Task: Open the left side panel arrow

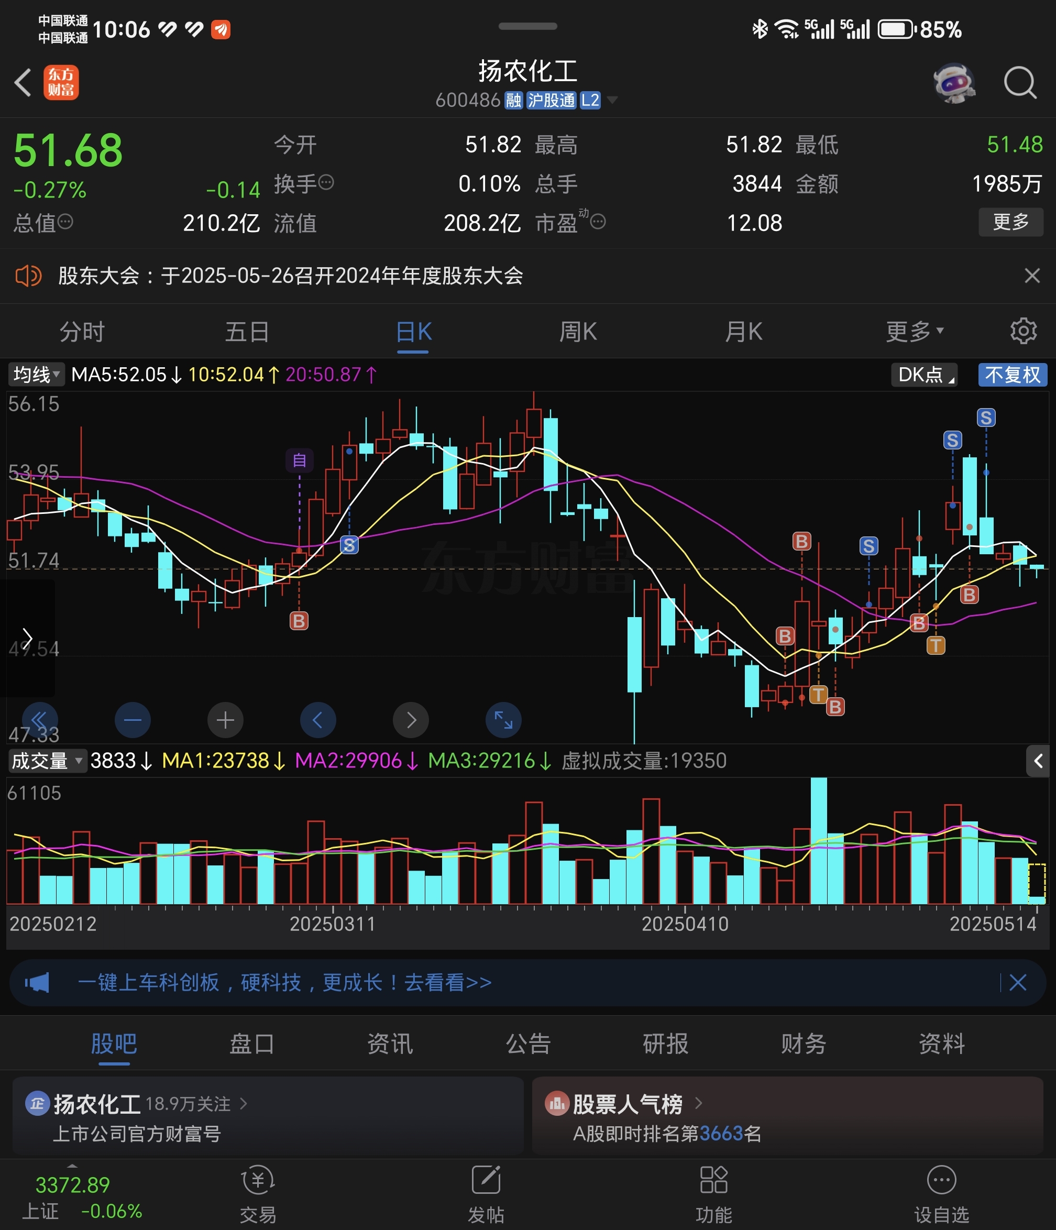Action: tap(27, 638)
